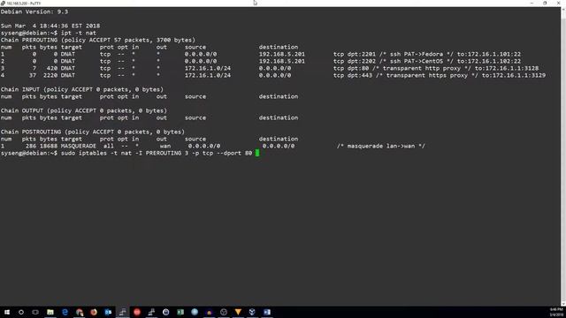The height and width of the screenshot is (318, 566).
Task: Minimize the PuTTY window
Action: pos(532,3)
